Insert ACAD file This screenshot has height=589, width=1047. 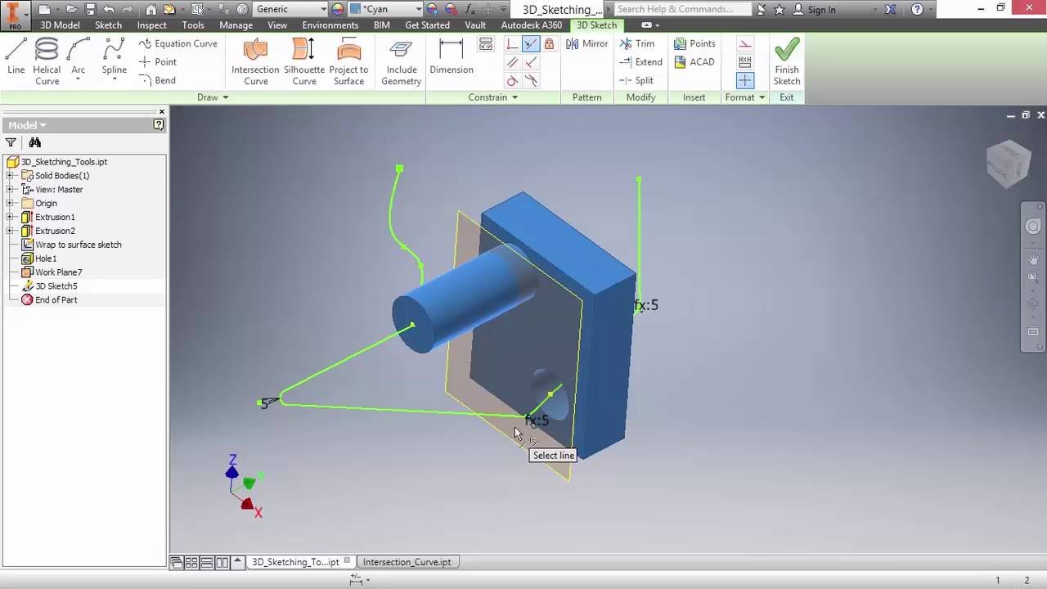(x=694, y=62)
